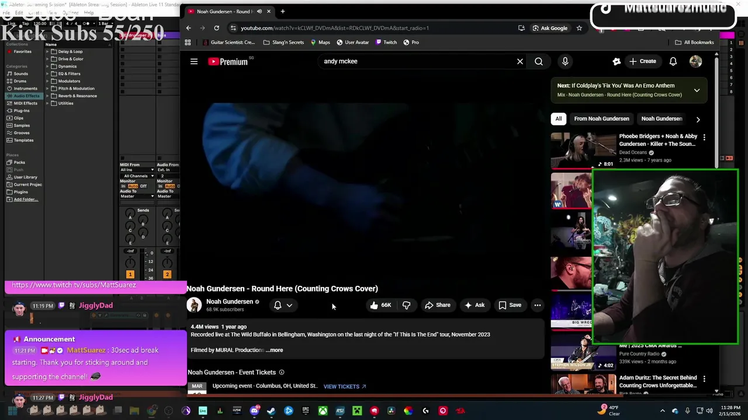Bookmark this page with the star icon
Screen dimensions: 748x420
579,28
